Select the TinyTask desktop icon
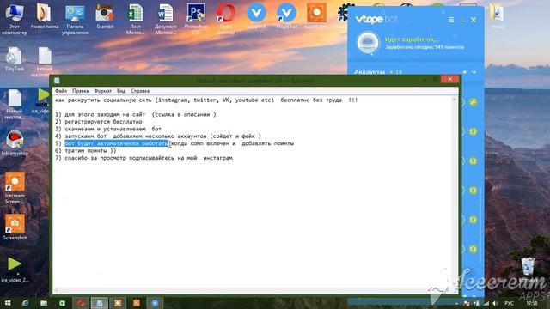Viewport: 550px width, 309px height. pos(15,59)
